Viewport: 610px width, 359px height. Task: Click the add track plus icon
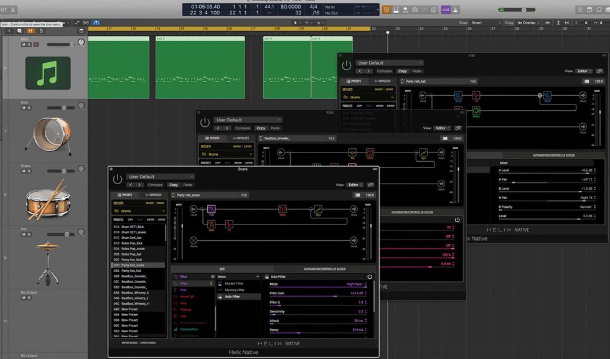[9, 30]
